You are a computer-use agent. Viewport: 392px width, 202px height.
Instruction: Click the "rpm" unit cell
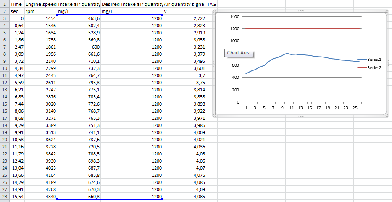pyautogui.click(x=41, y=11)
